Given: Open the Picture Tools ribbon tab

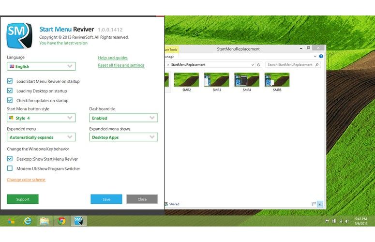Looking at the screenshot, I should (171, 49).
